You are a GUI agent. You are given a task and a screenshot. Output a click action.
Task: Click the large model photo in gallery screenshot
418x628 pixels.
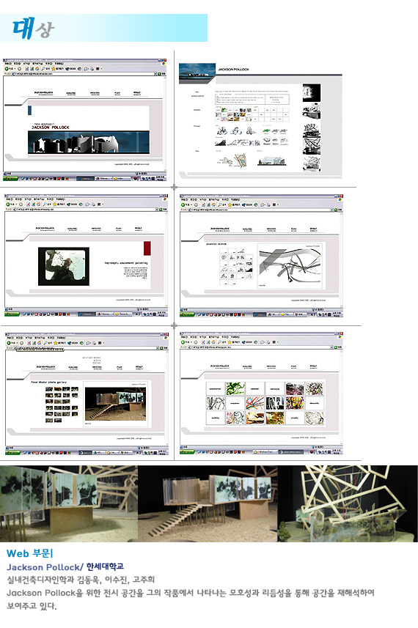[115, 403]
